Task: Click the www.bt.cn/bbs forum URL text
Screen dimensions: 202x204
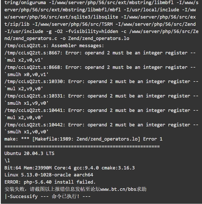Action: coord(118,189)
